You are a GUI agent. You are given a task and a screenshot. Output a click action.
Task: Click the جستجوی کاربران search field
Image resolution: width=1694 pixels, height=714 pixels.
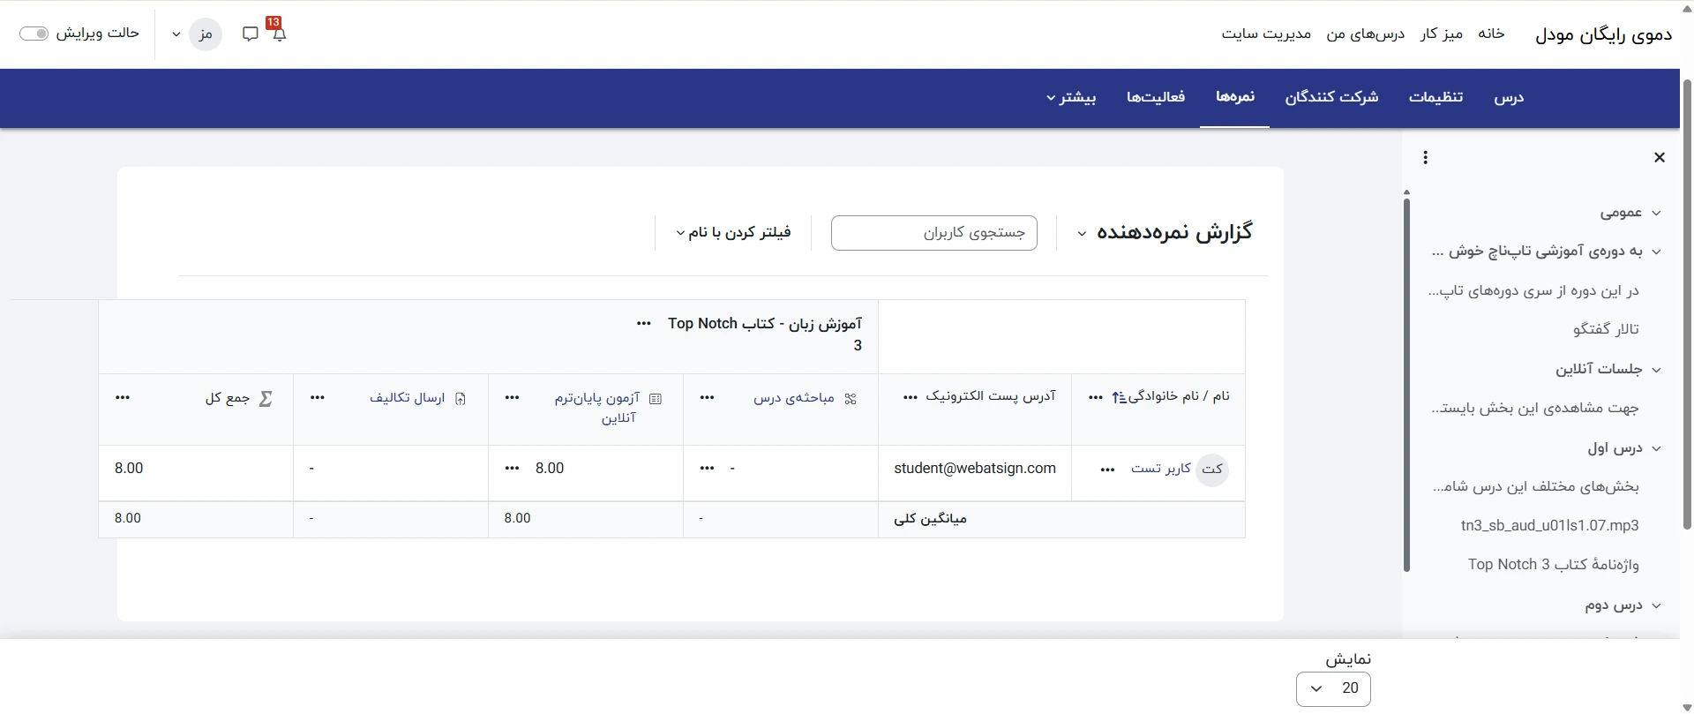[934, 233]
